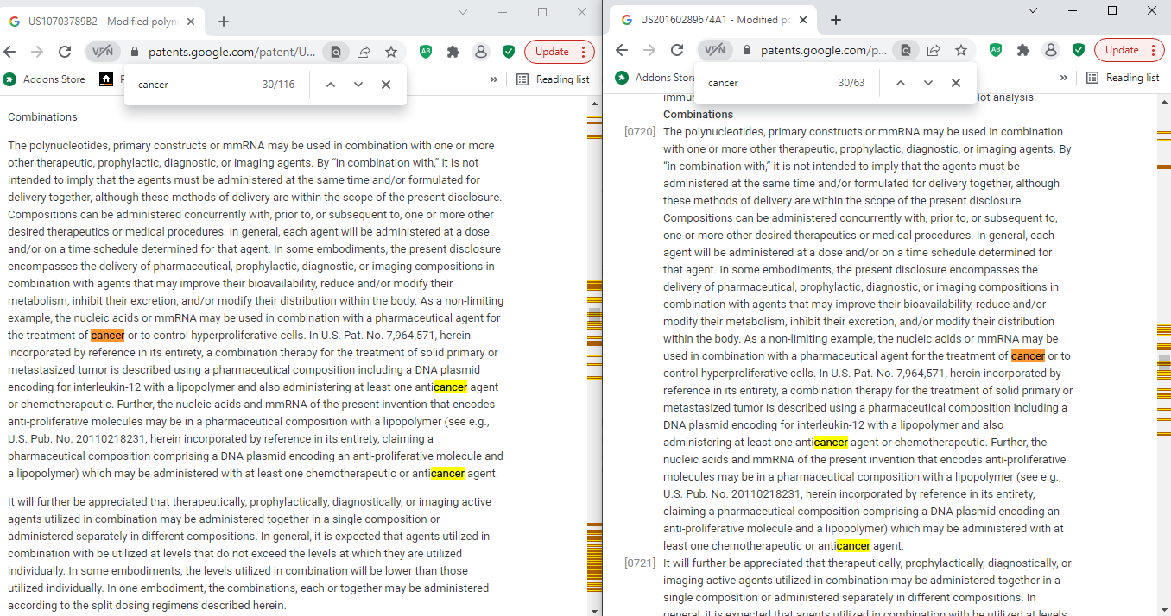Click scrollbar thumb of US20160289674A1 page

click(1164, 362)
